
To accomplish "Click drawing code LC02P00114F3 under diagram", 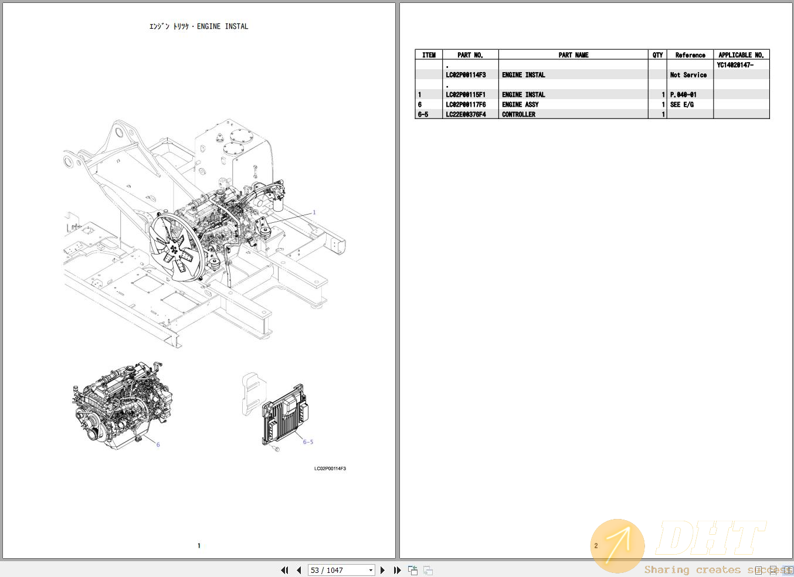I will coord(330,469).
